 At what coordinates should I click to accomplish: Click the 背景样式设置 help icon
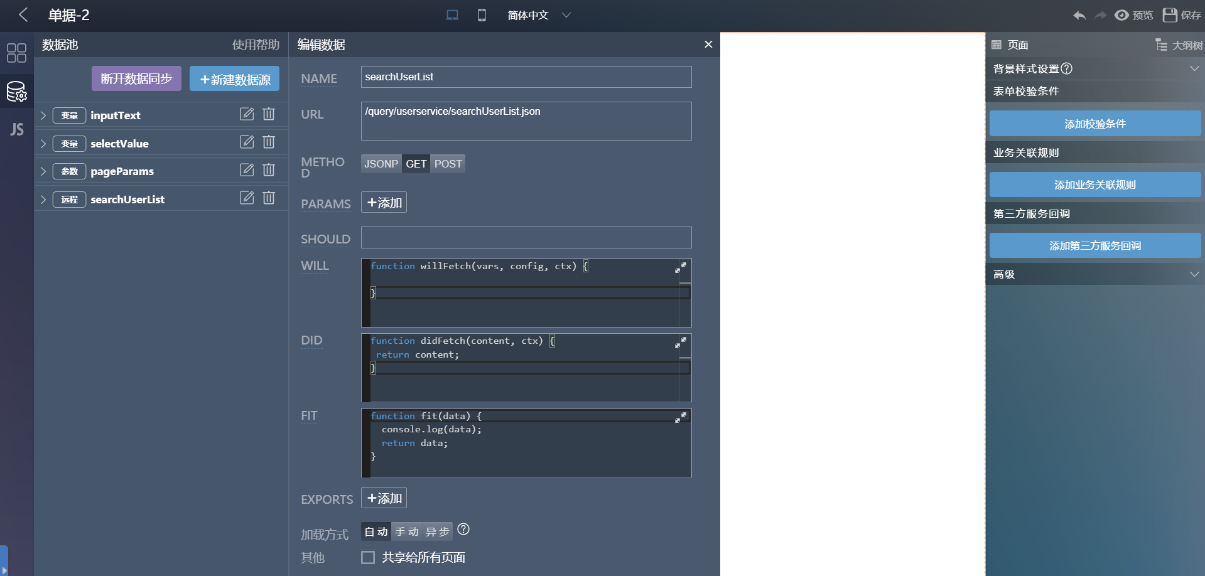[x=1066, y=68]
